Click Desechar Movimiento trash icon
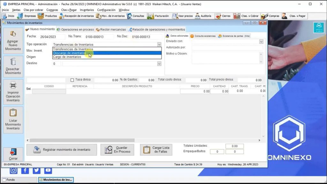327x184 pixels. coord(13,62)
